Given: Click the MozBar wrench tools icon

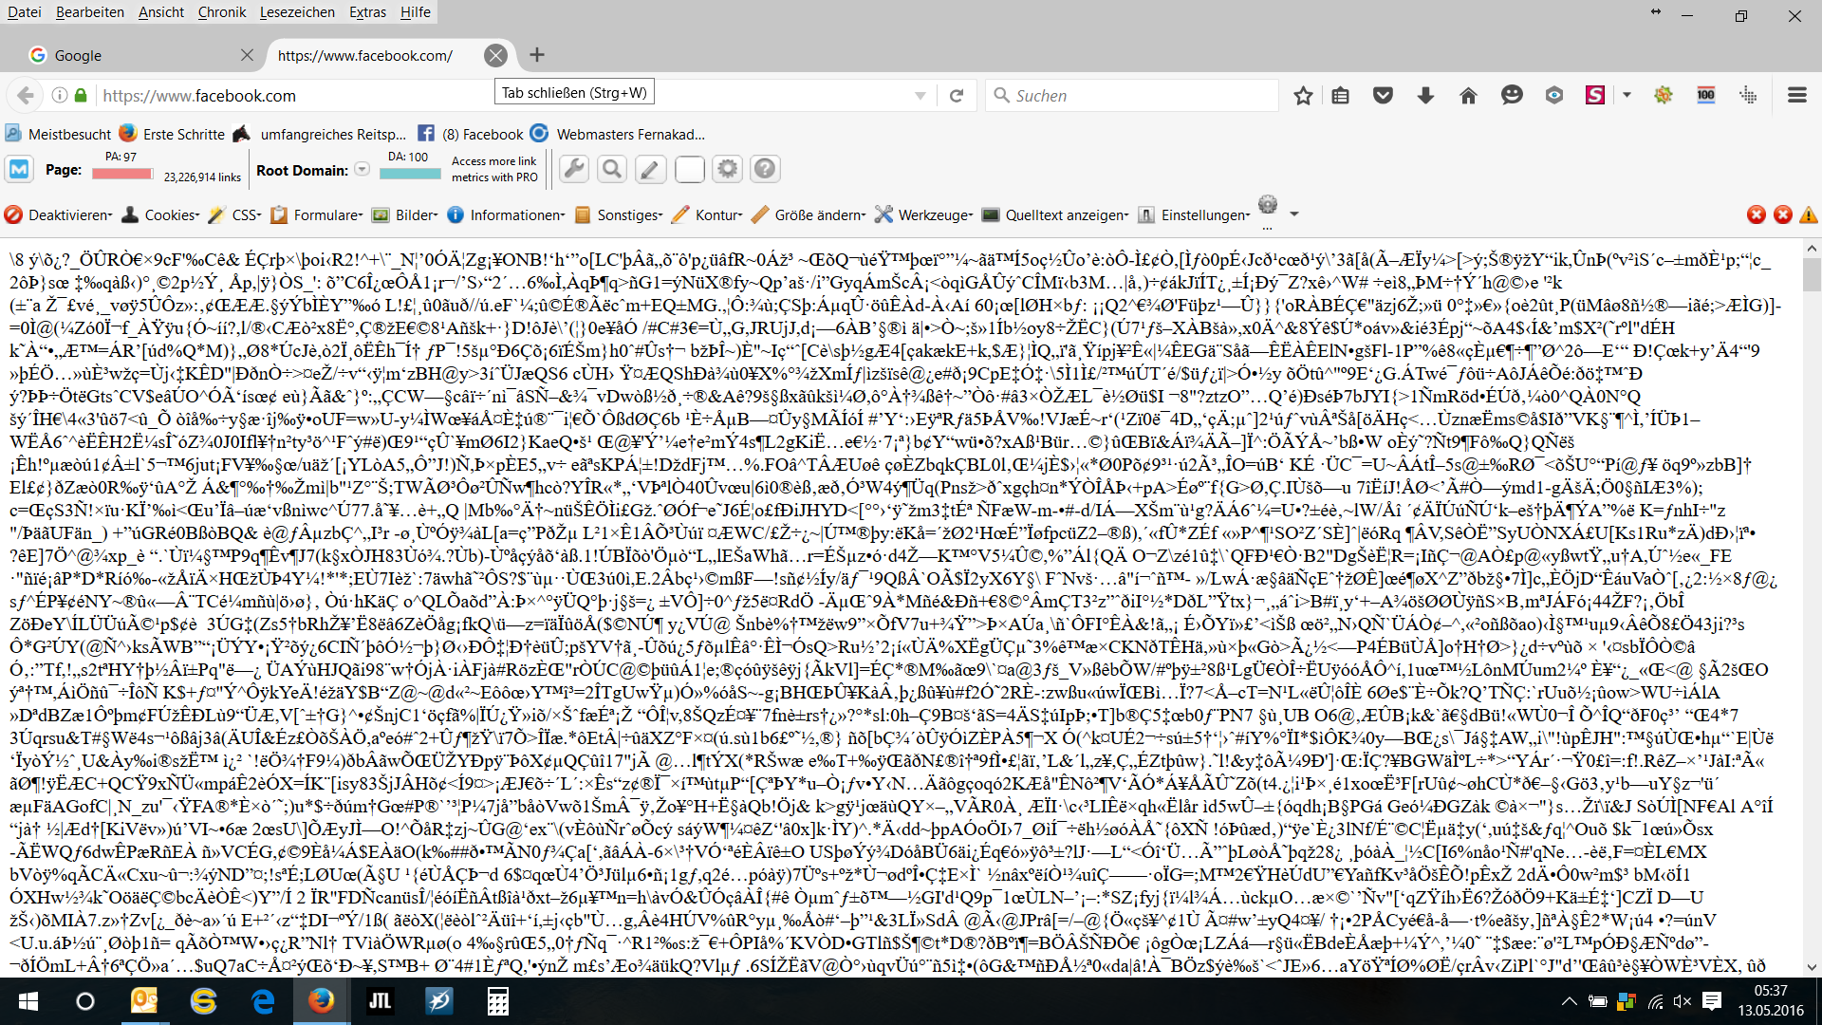Looking at the screenshot, I should [x=573, y=169].
